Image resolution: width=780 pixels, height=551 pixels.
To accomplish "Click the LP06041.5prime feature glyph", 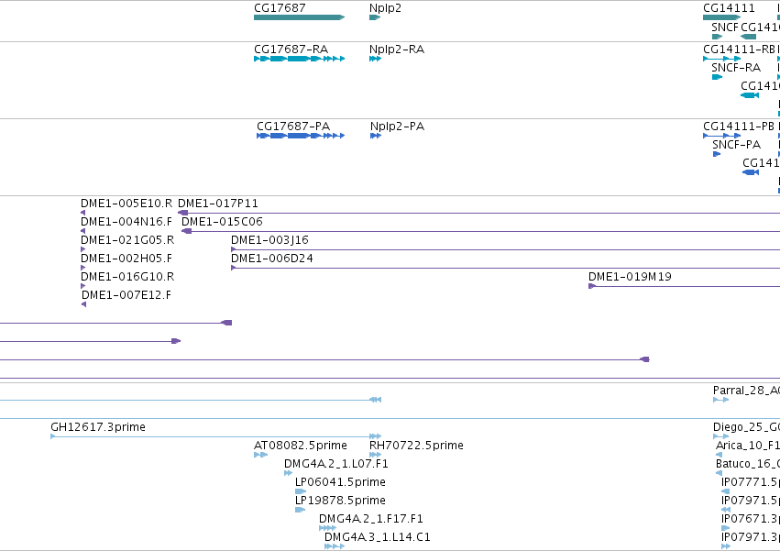I will pyautogui.click(x=301, y=491).
